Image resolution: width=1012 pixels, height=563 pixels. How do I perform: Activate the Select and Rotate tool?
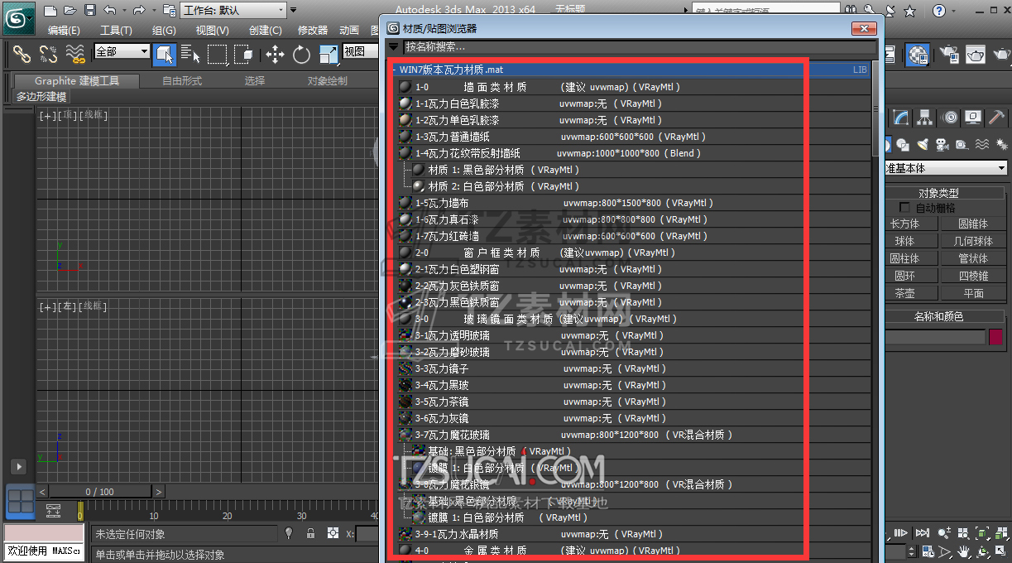click(301, 55)
